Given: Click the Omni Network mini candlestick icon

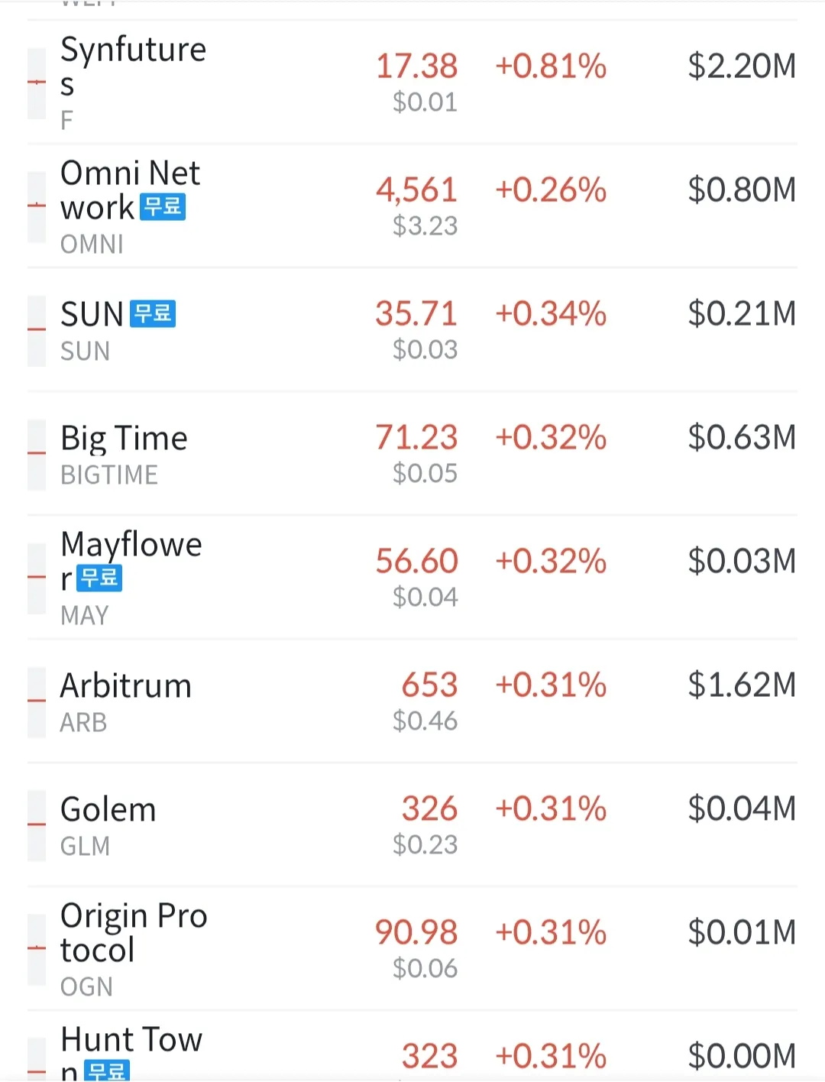Looking at the screenshot, I should click(37, 206).
